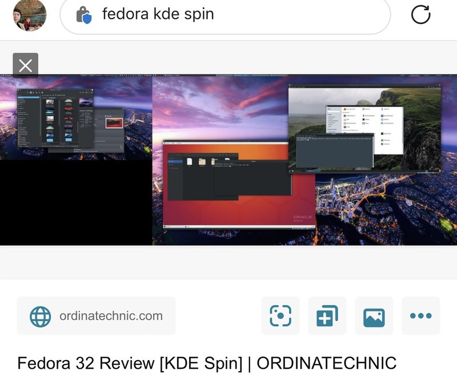457x375 pixels.
Task: Visit the ordinatechnic.com source link
Action: (96, 316)
